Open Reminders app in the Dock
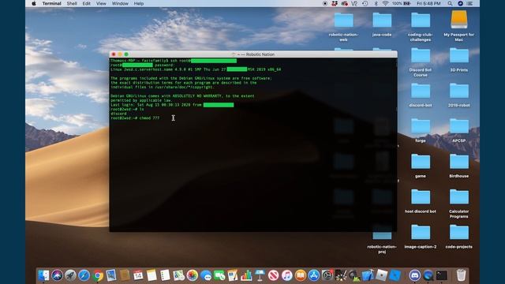Screen dimensions: 505x284 165,275
